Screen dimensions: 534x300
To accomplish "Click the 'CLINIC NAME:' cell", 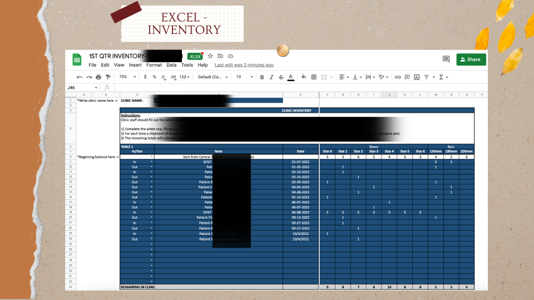I will tap(137, 101).
